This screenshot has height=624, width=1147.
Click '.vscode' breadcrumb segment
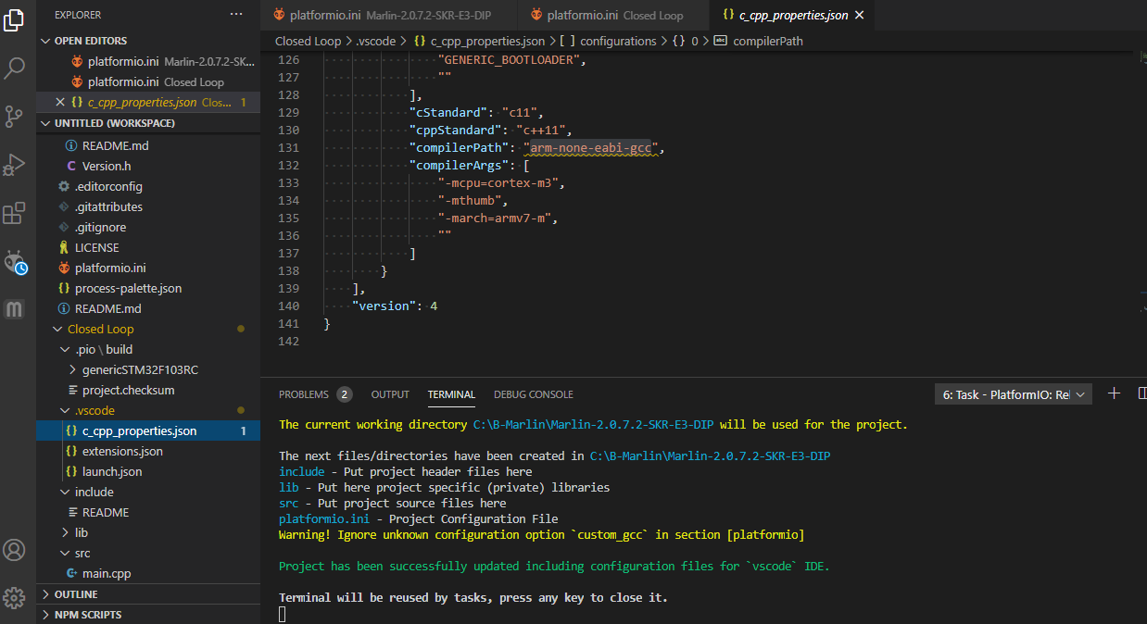[376, 41]
